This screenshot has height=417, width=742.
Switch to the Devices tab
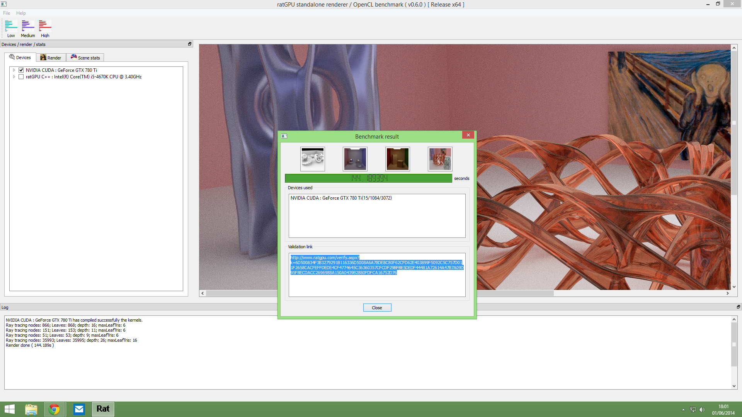(20, 58)
